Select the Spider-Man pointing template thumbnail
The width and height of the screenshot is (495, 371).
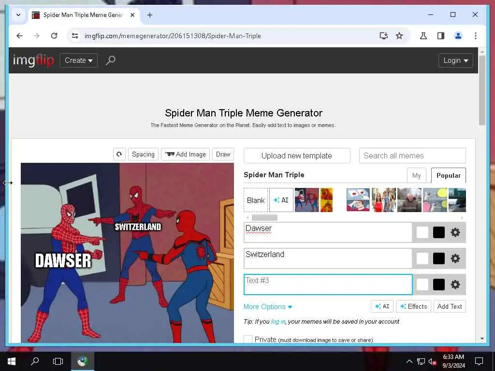point(307,200)
